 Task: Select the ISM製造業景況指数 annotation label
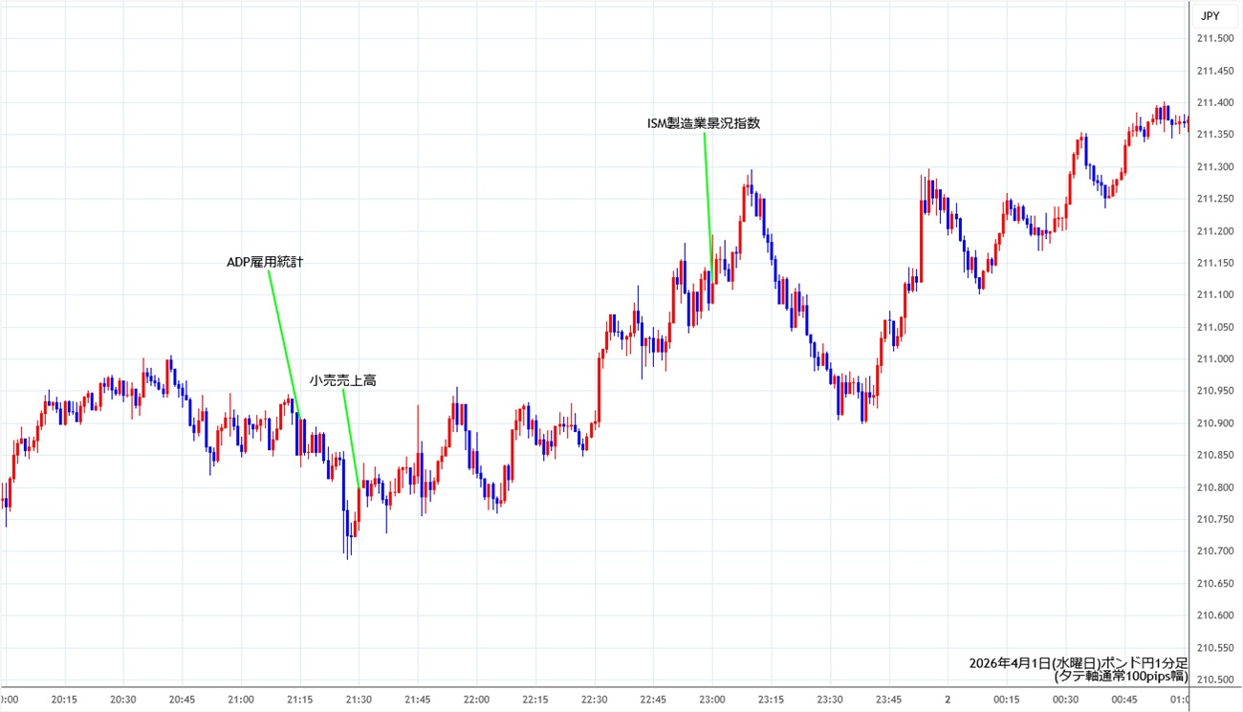pyautogui.click(x=703, y=123)
